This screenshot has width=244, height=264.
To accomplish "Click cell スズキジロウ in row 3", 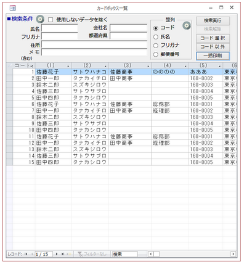I will coord(90,85).
